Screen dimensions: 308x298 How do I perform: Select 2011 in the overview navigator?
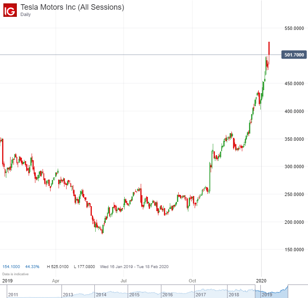[13, 295]
